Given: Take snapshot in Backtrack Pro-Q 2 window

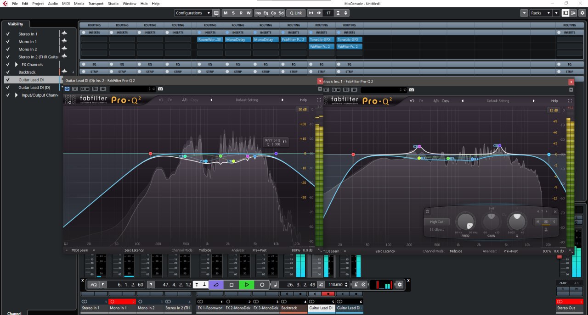Looking at the screenshot, I should pos(412,90).
